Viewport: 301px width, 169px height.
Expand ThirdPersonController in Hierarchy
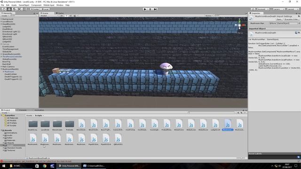click(1, 57)
